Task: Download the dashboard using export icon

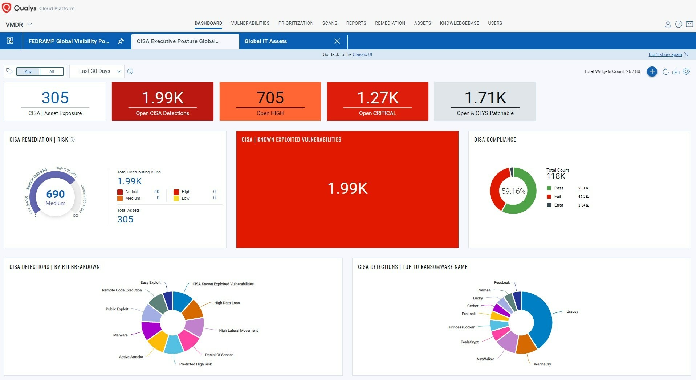Action: point(676,71)
